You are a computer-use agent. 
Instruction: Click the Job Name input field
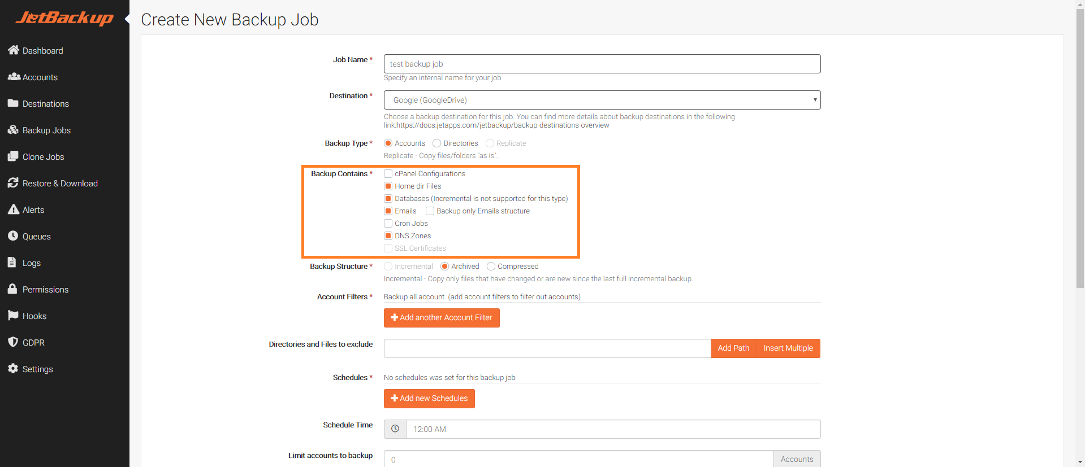[x=602, y=64]
